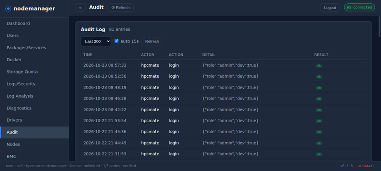The height and width of the screenshot is (171, 381).
Task: Click ok badge in the 08:52:56 row
Action: pyautogui.click(x=319, y=77)
